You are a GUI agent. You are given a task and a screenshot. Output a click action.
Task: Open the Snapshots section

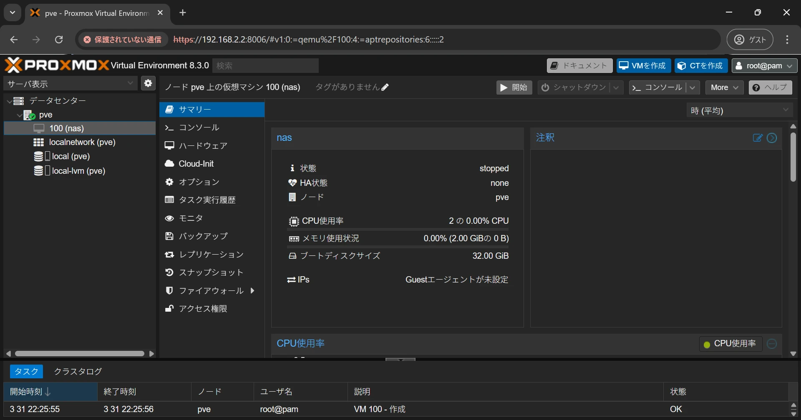click(x=212, y=272)
